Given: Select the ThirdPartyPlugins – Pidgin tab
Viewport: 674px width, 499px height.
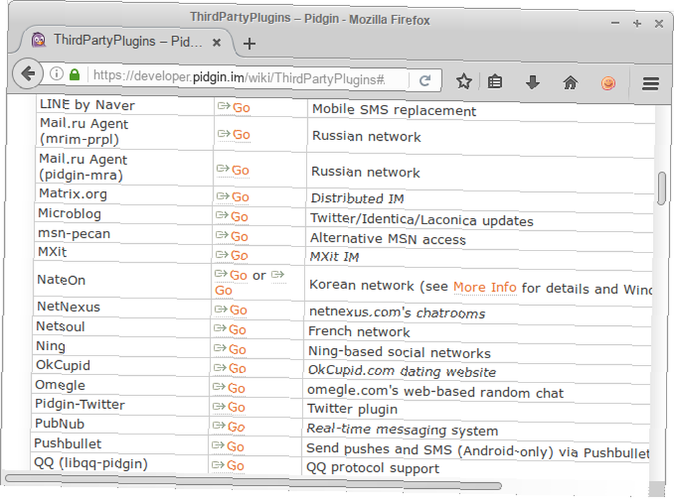Looking at the screenshot, I should pyautogui.click(x=127, y=41).
